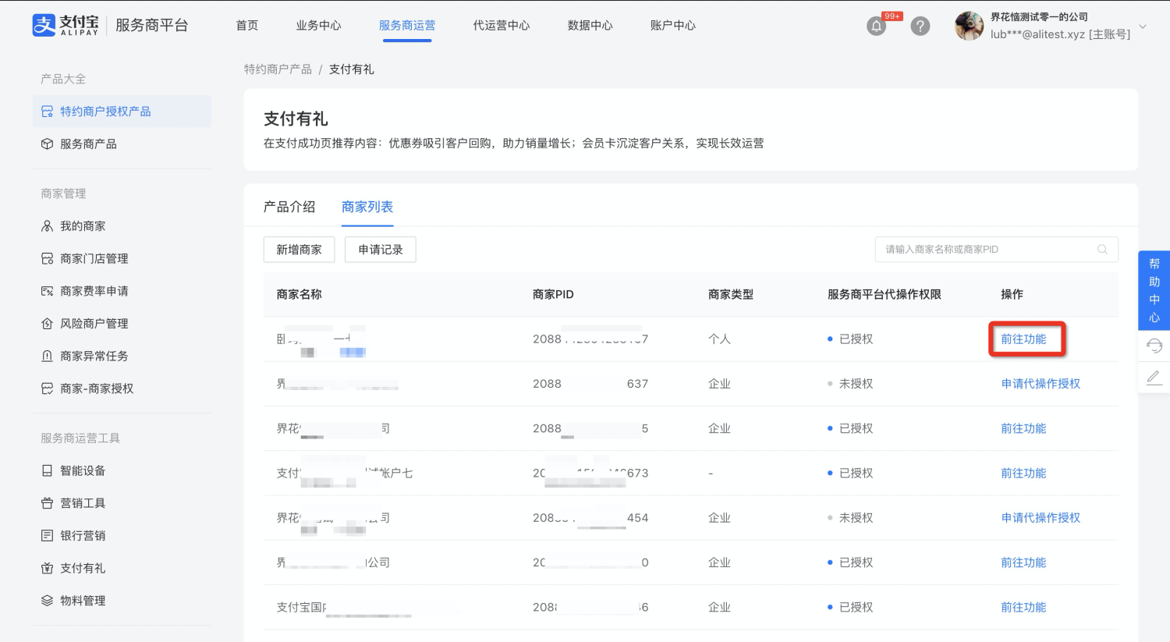Click the 我的商家 person icon
Viewport: 1170px width, 642px height.
coord(47,226)
